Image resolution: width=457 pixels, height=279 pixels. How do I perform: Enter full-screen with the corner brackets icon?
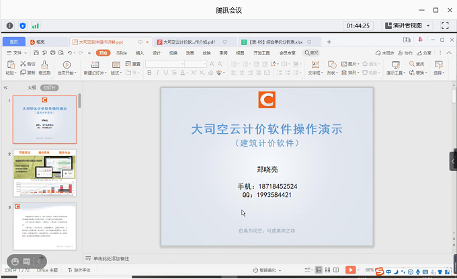coord(445,26)
